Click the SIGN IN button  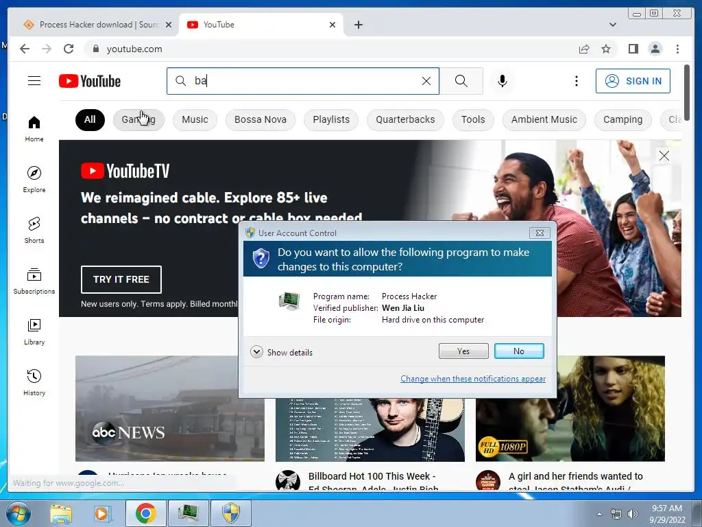coord(633,81)
